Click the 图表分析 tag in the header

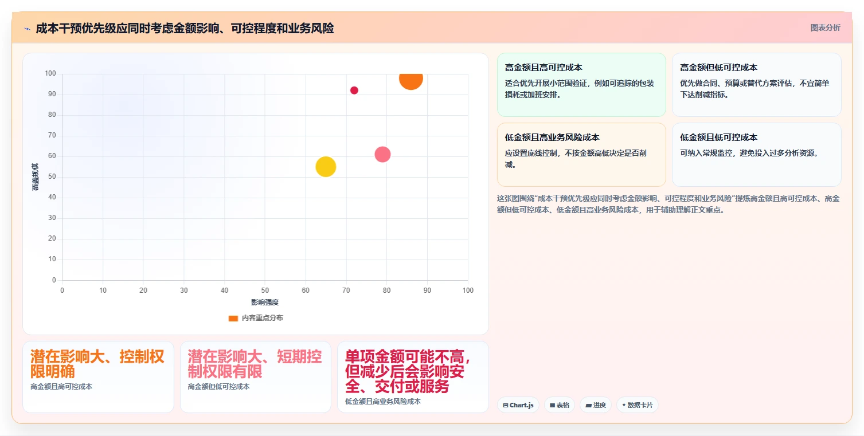825,28
